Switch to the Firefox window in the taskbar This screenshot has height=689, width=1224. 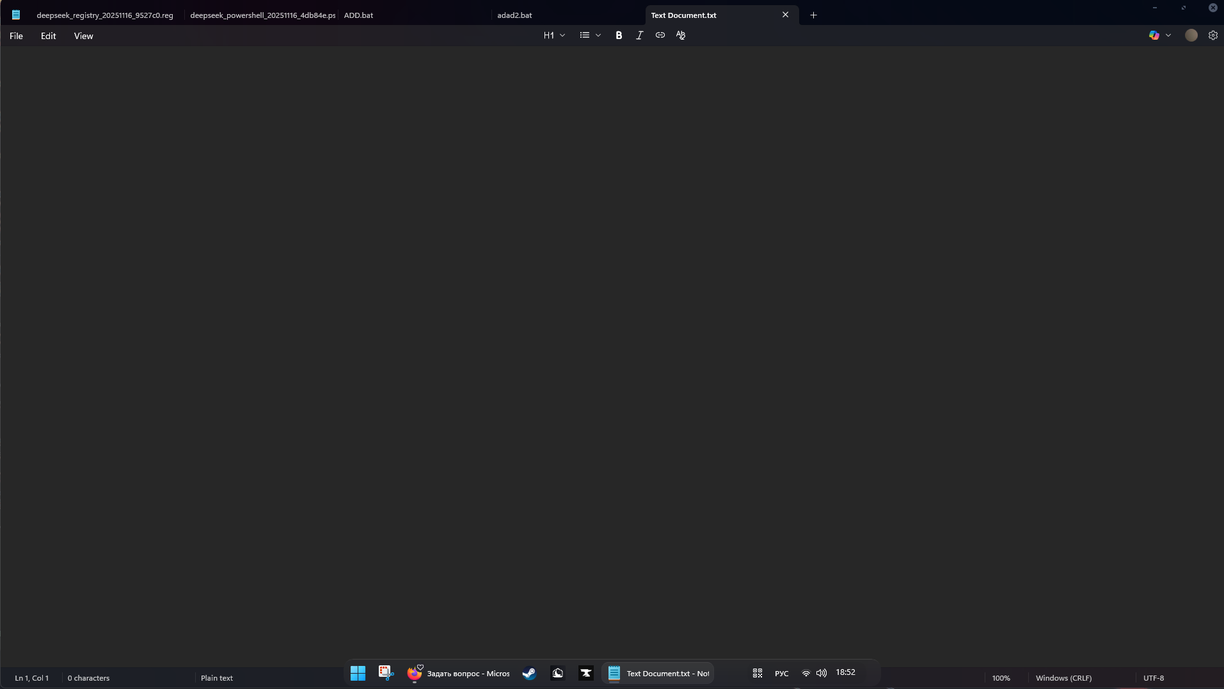(x=458, y=673)
